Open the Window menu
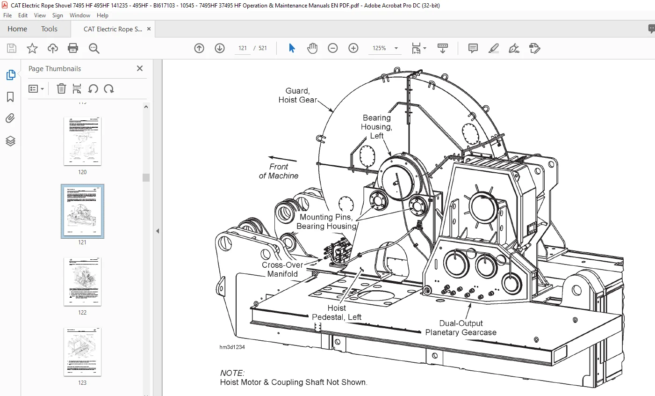 [80, 15]
